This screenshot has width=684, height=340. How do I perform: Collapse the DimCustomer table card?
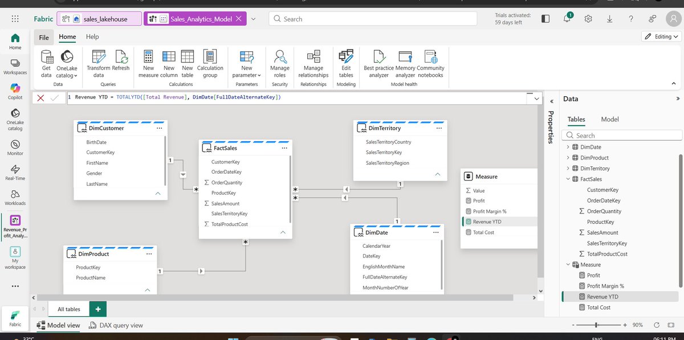pos(158,194)
